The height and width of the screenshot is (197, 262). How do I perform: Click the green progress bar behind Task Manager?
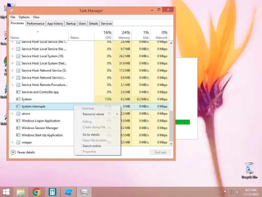(183, 122)
